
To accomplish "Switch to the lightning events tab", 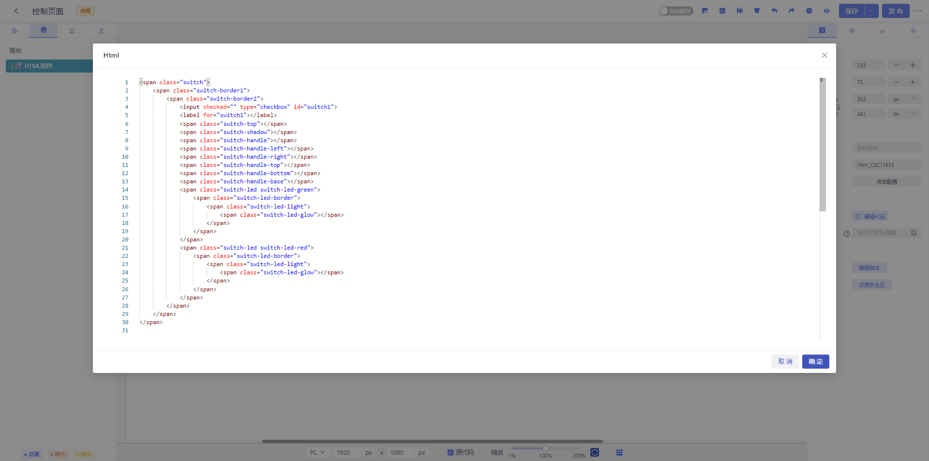I will (x=913, y=30).
